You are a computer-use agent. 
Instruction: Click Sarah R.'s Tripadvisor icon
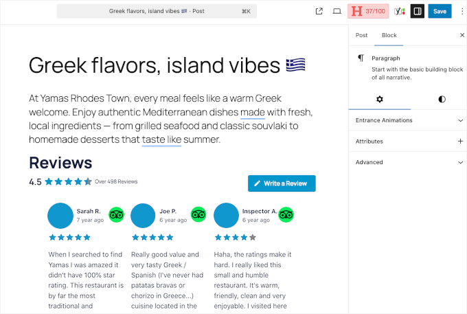coord(116,214)
